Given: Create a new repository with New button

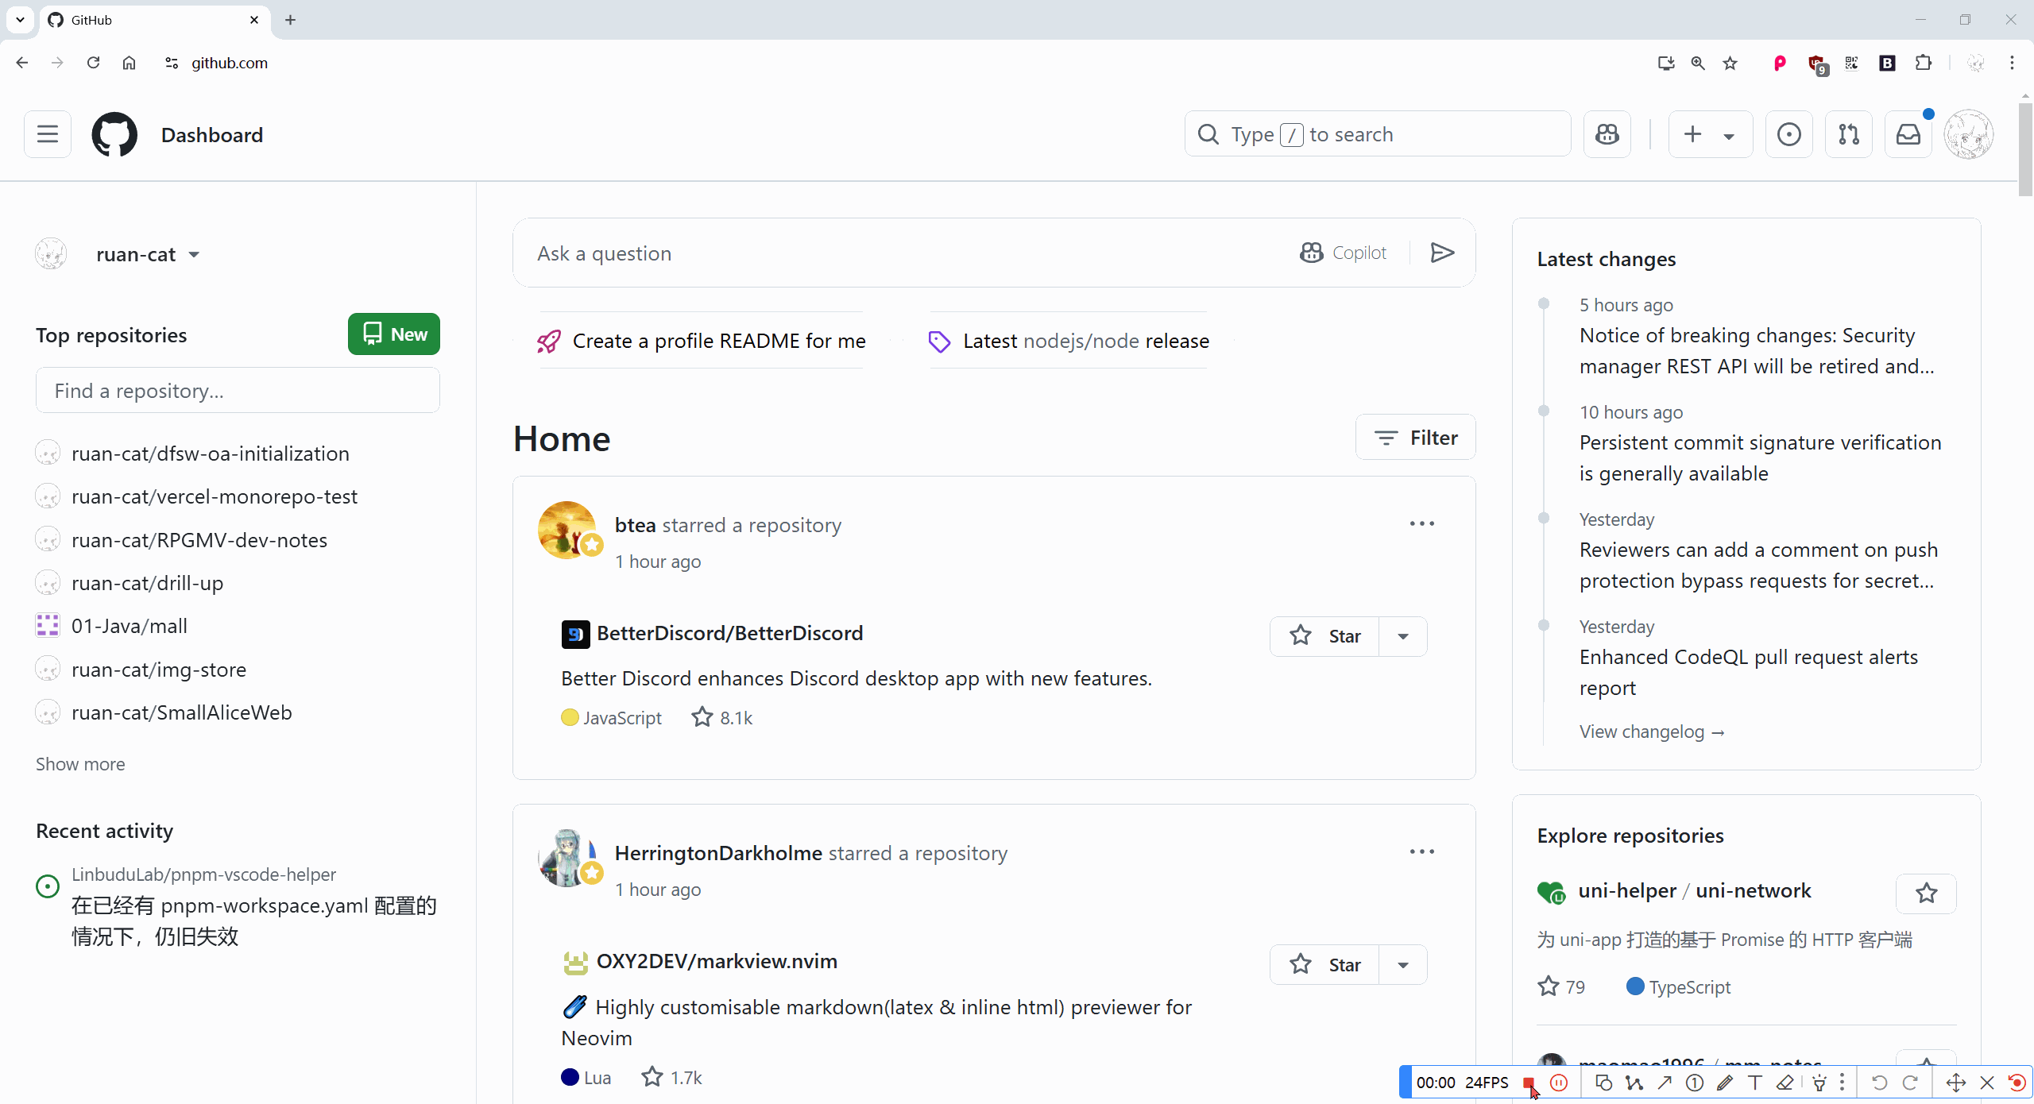Looking at the screenshot, I should [394, 334].
